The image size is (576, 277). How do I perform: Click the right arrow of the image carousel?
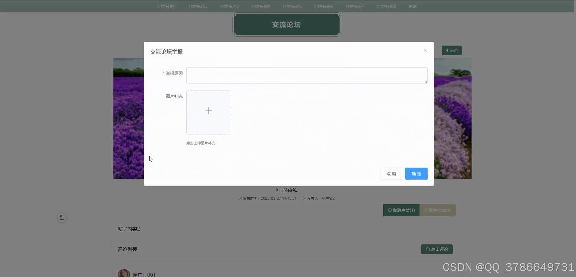tap(463, 118)
